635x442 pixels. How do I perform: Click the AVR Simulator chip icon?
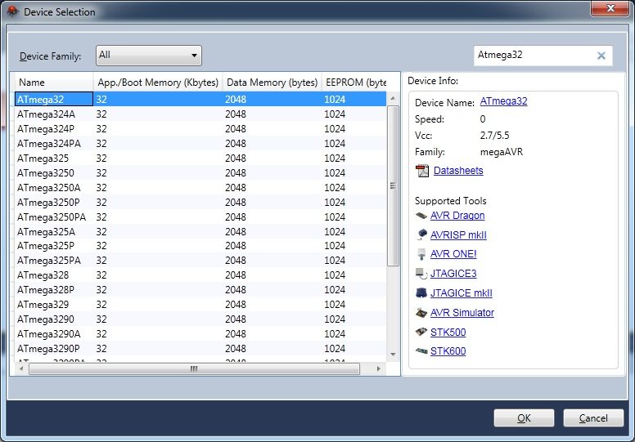[421, 313]
